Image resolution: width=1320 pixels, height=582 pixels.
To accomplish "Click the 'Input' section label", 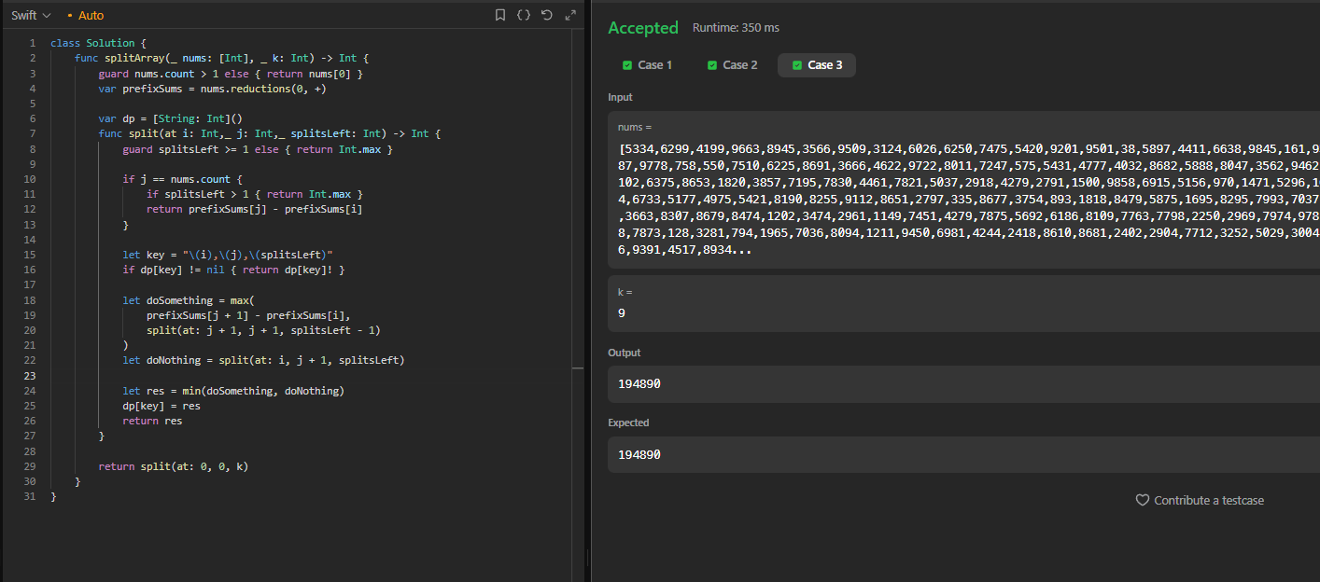I will click(620, 97).
